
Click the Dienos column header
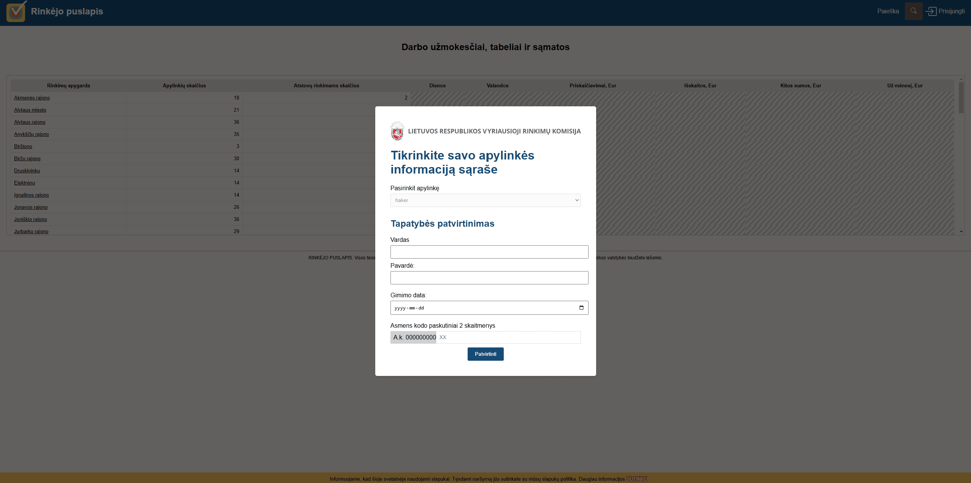438,85
